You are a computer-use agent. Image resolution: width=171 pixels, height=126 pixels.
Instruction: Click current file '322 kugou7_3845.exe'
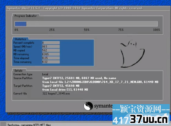(56, 93)
